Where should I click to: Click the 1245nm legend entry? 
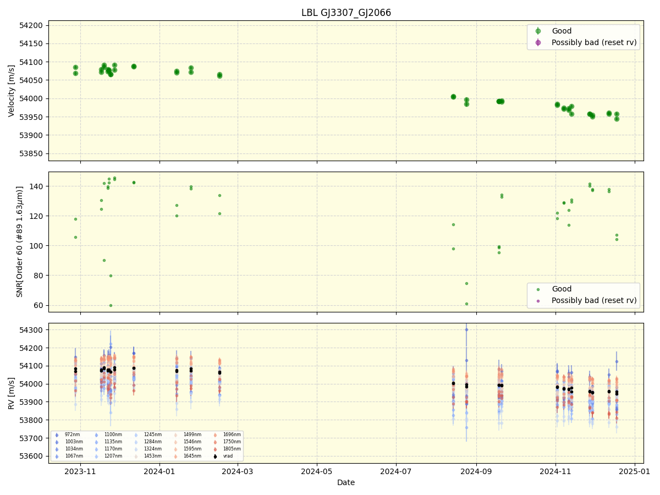[153, 435]
